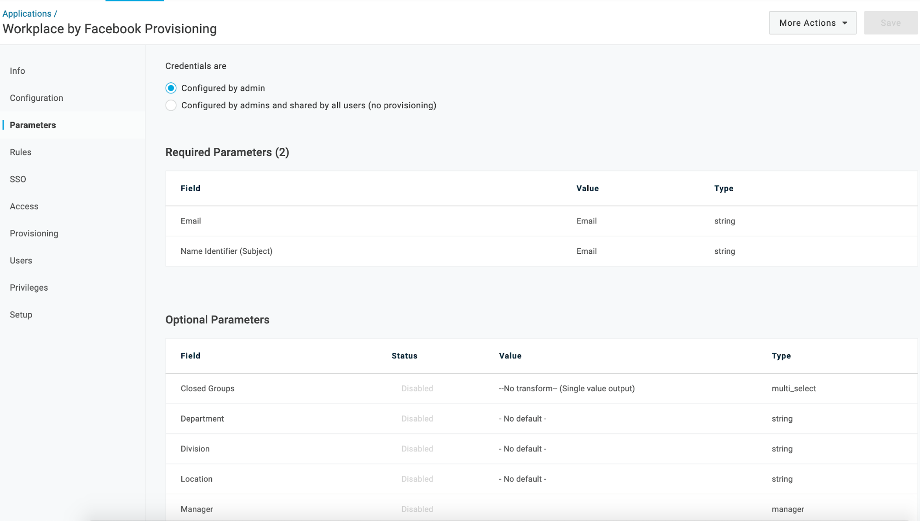This screenshot has width=920, height=521.
Task: Click the Disabled status for Manager
Action: point(417,509)
